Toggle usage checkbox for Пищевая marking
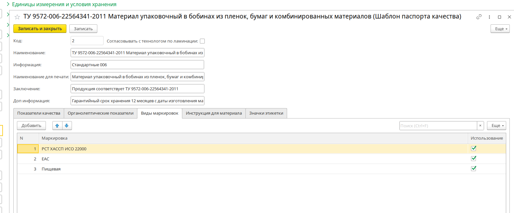The image size is (514, 213). (474, 169)
